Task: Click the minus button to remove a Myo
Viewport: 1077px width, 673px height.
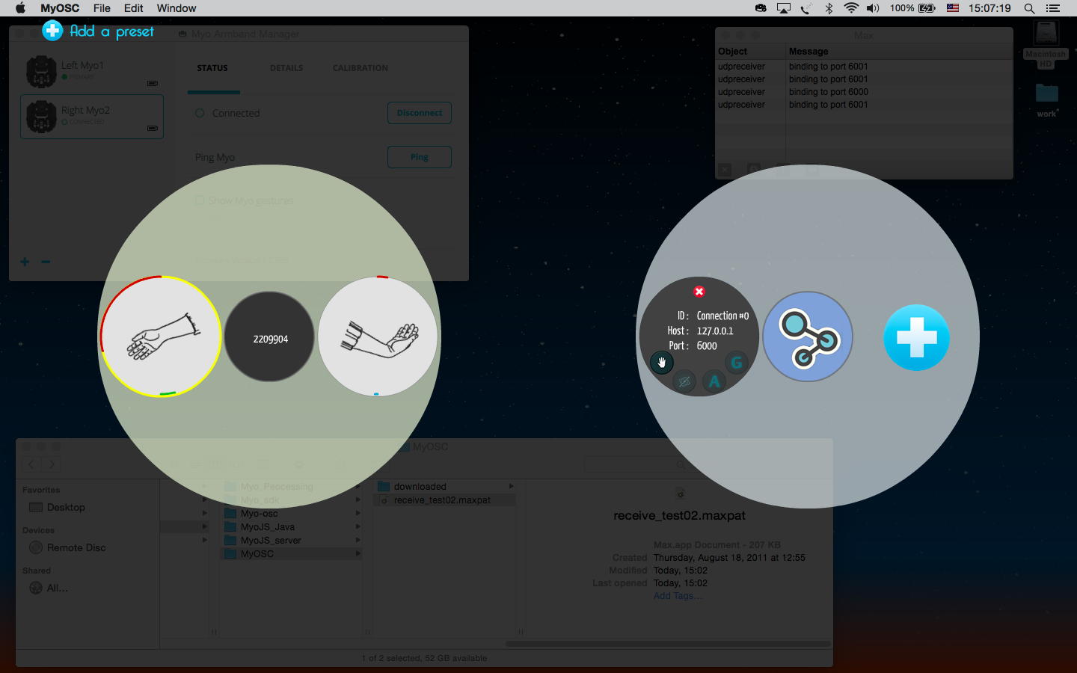Action: coord(46,262)
